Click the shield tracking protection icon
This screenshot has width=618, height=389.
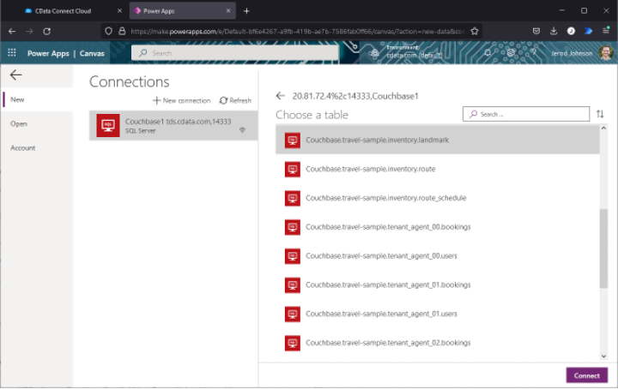tap(108, 31)
